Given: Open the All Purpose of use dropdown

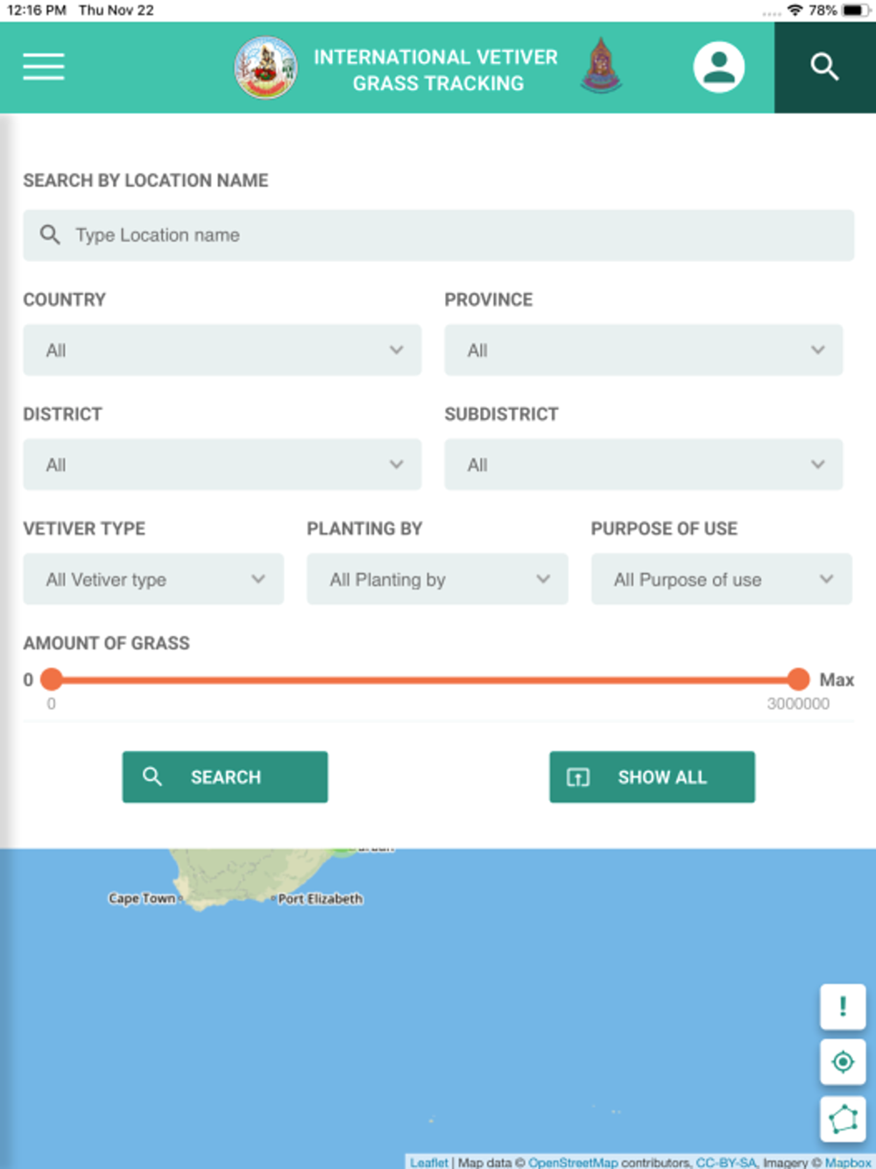Looking at the screenshot, I should (721, 579).
